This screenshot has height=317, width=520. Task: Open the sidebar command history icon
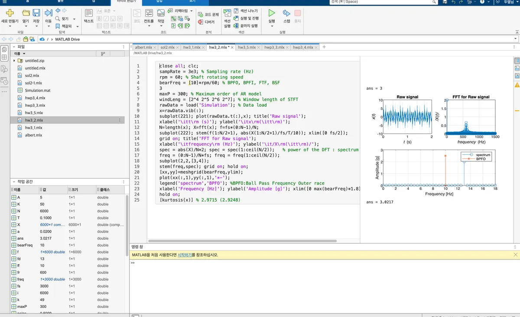[x=4, y=80]
